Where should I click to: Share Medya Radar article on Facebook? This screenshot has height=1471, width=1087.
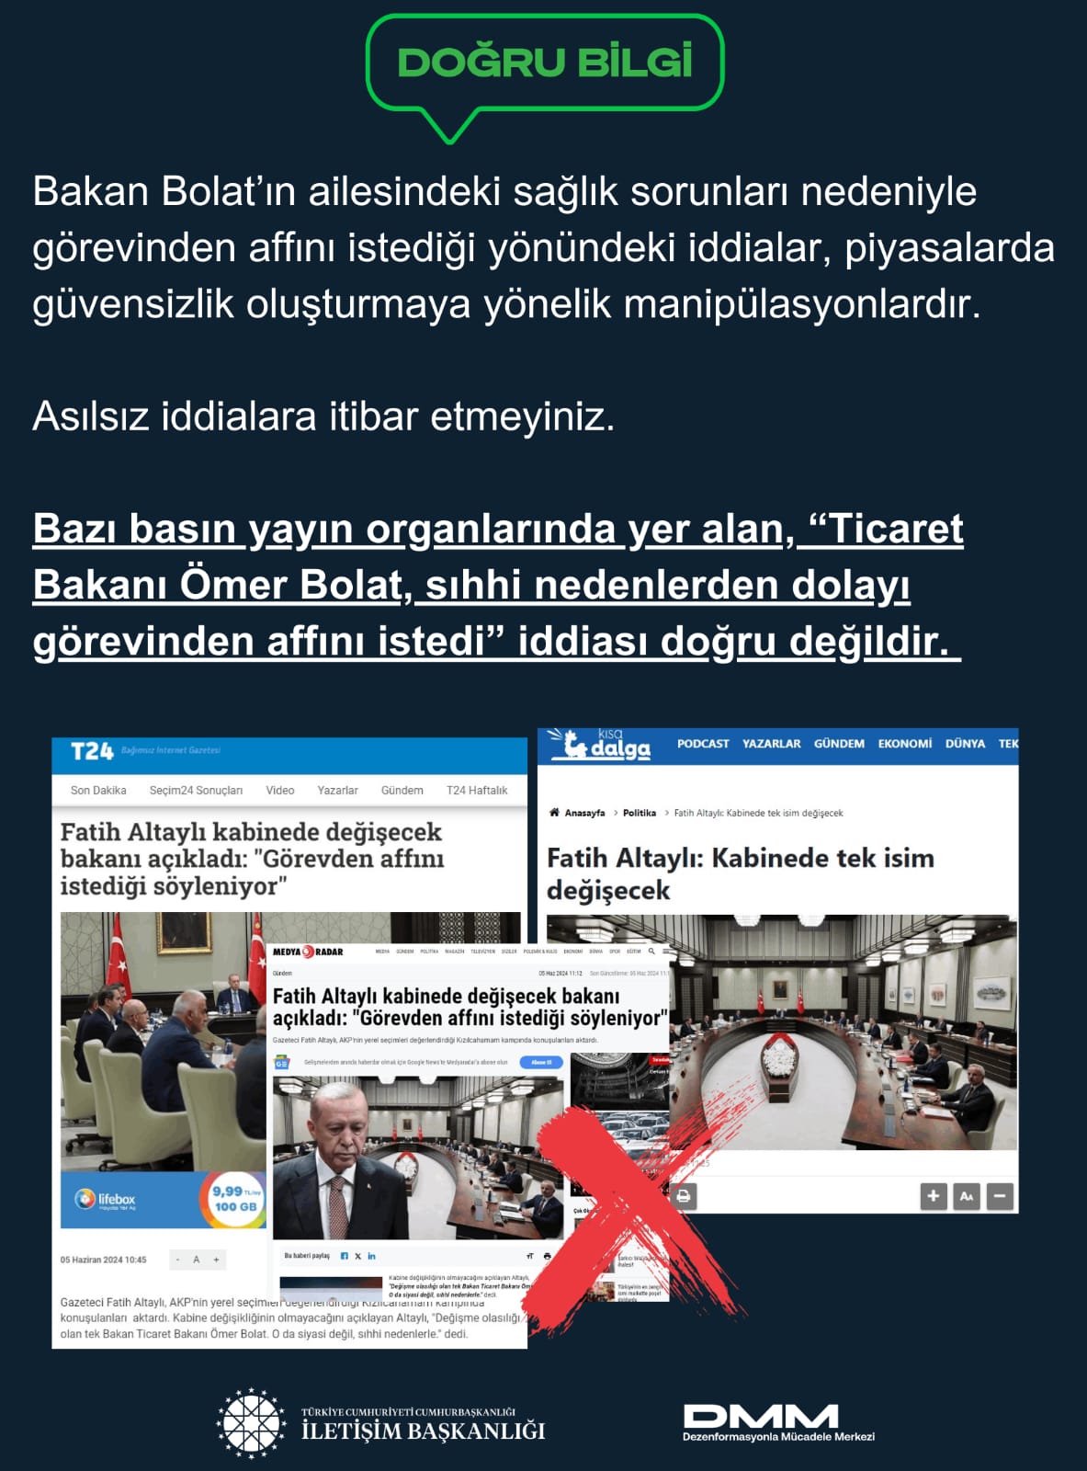click(345, 1256)
